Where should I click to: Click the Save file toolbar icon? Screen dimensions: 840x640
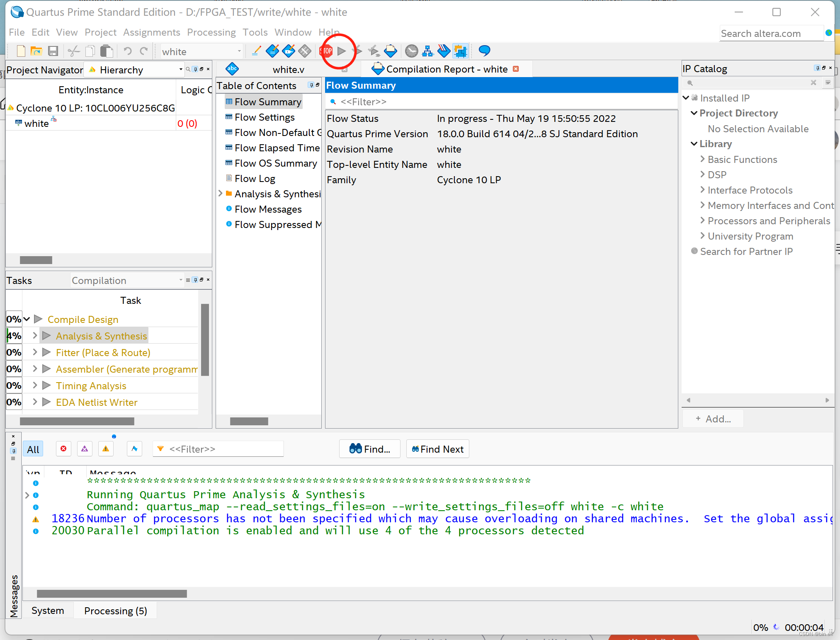coord(53,51)
